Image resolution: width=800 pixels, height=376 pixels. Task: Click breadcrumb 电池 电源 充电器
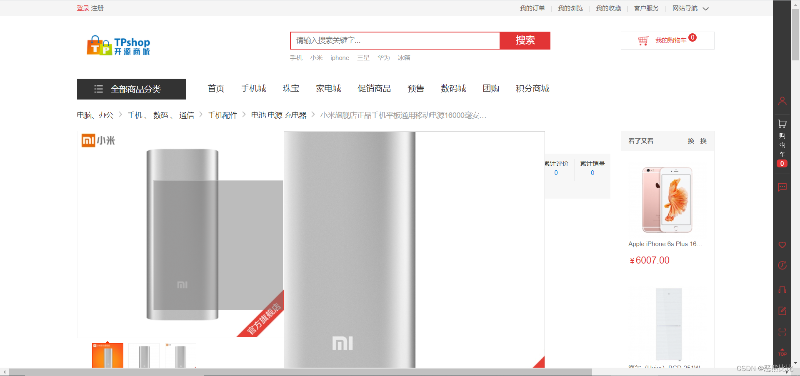279,115
